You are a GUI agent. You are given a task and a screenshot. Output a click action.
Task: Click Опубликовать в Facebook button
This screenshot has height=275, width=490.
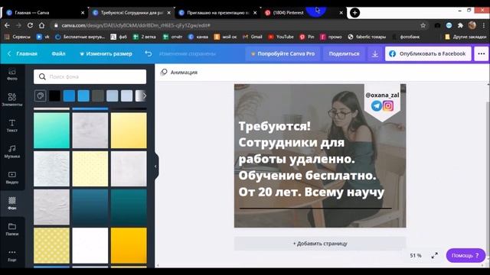pyautogui.click(x=428, y=53)
